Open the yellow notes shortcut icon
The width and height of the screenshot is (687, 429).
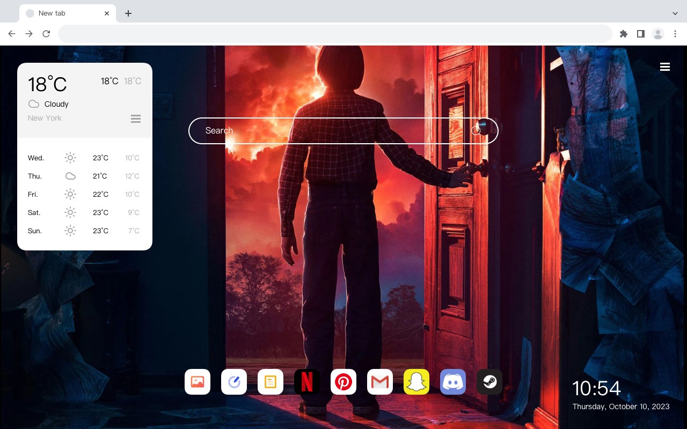(x=271, y=382)
